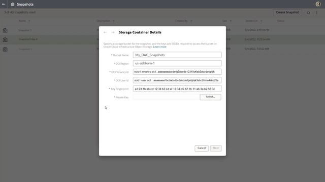Screen dimensions: 325x182
Task: Sort table by Created By column
Action: click(x=191, y=21)
